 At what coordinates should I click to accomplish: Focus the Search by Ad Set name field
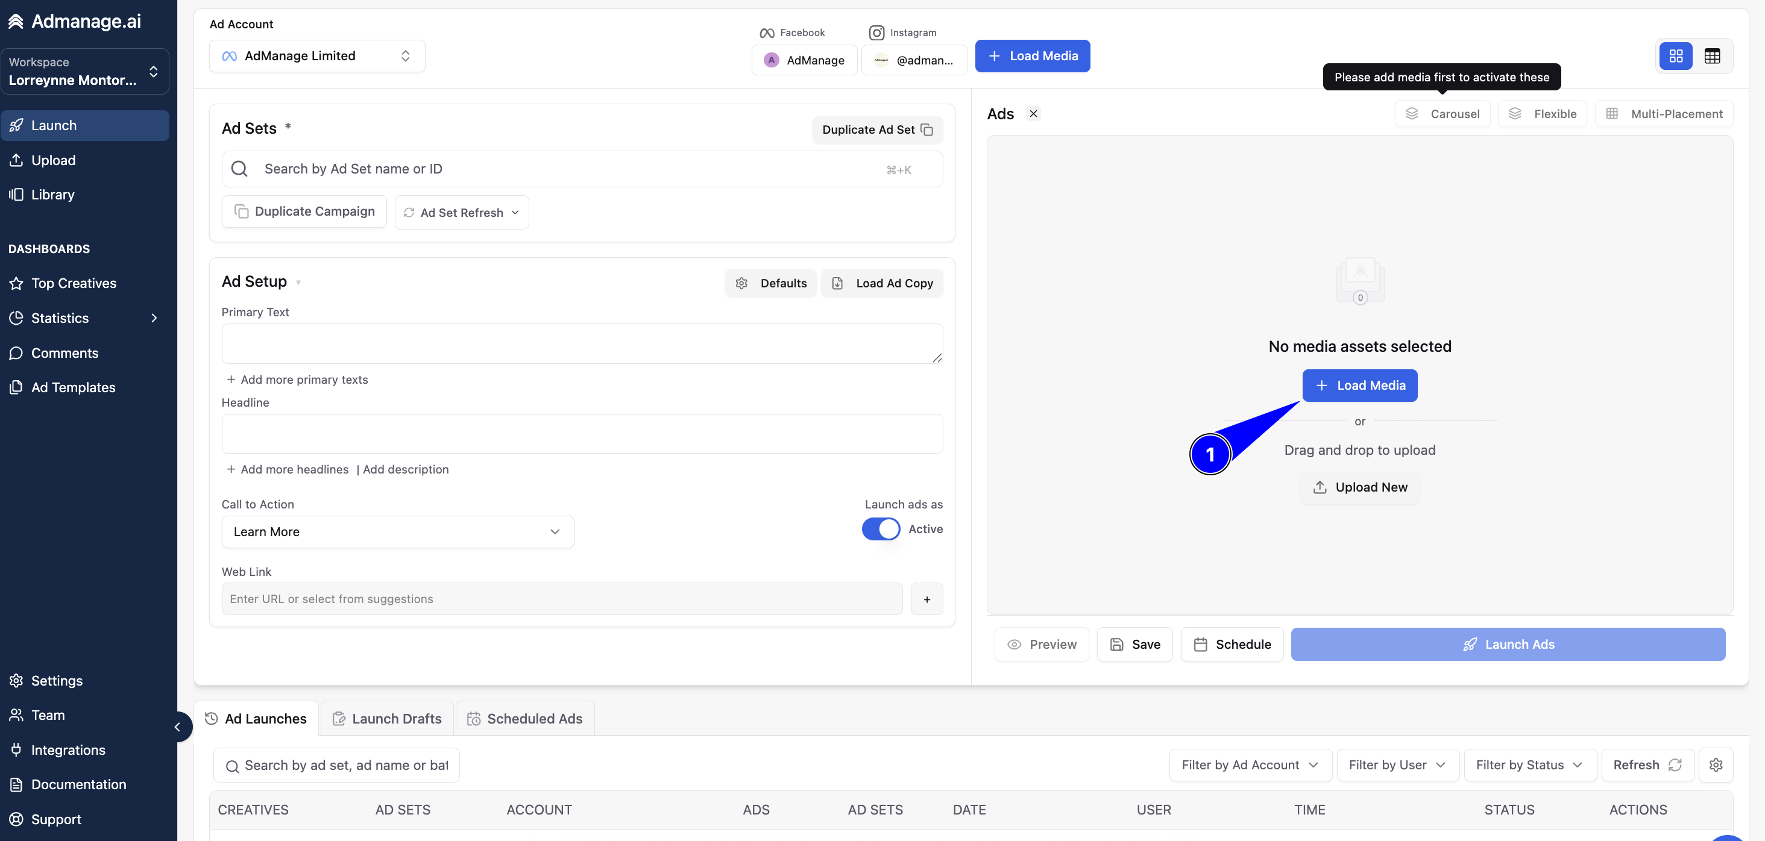tap(582, 169)
